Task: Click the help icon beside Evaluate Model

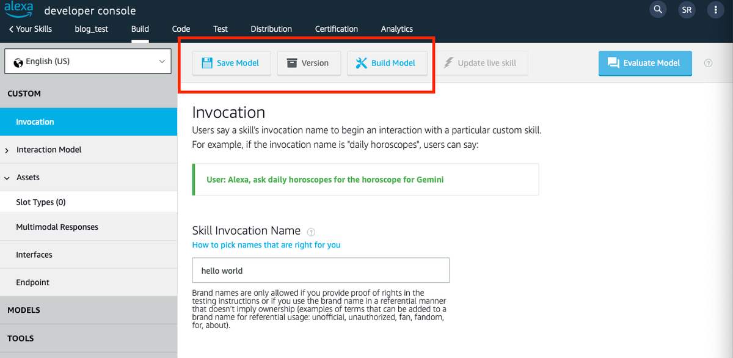Action: click(707, 62)
